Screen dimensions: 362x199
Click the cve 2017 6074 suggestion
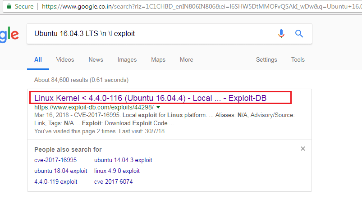tap(113, 182)
